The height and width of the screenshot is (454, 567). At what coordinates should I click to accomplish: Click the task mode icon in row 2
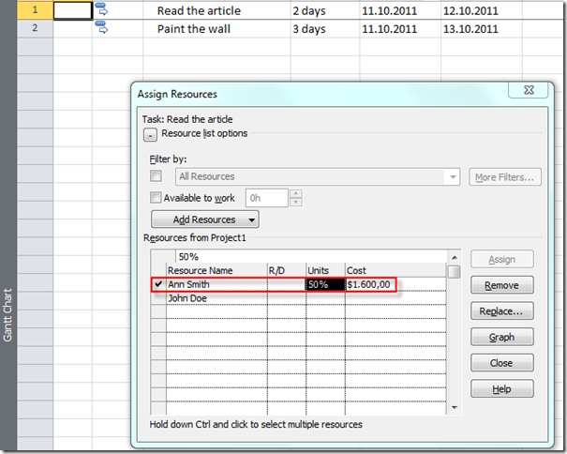click(102, 28)
